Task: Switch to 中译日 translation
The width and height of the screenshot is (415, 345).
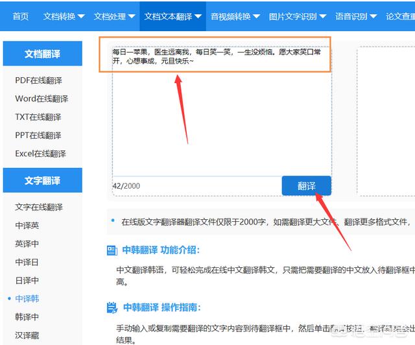Action: pyautogui.click(x=27, y=262)
